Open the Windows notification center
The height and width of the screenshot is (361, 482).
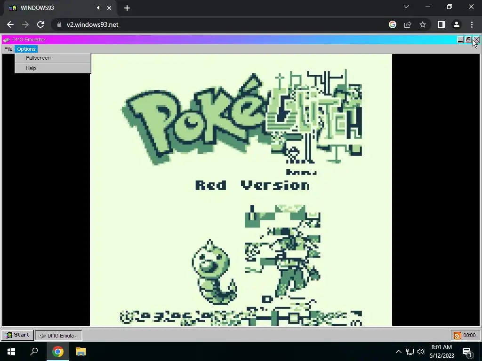[x=467, y=352]
